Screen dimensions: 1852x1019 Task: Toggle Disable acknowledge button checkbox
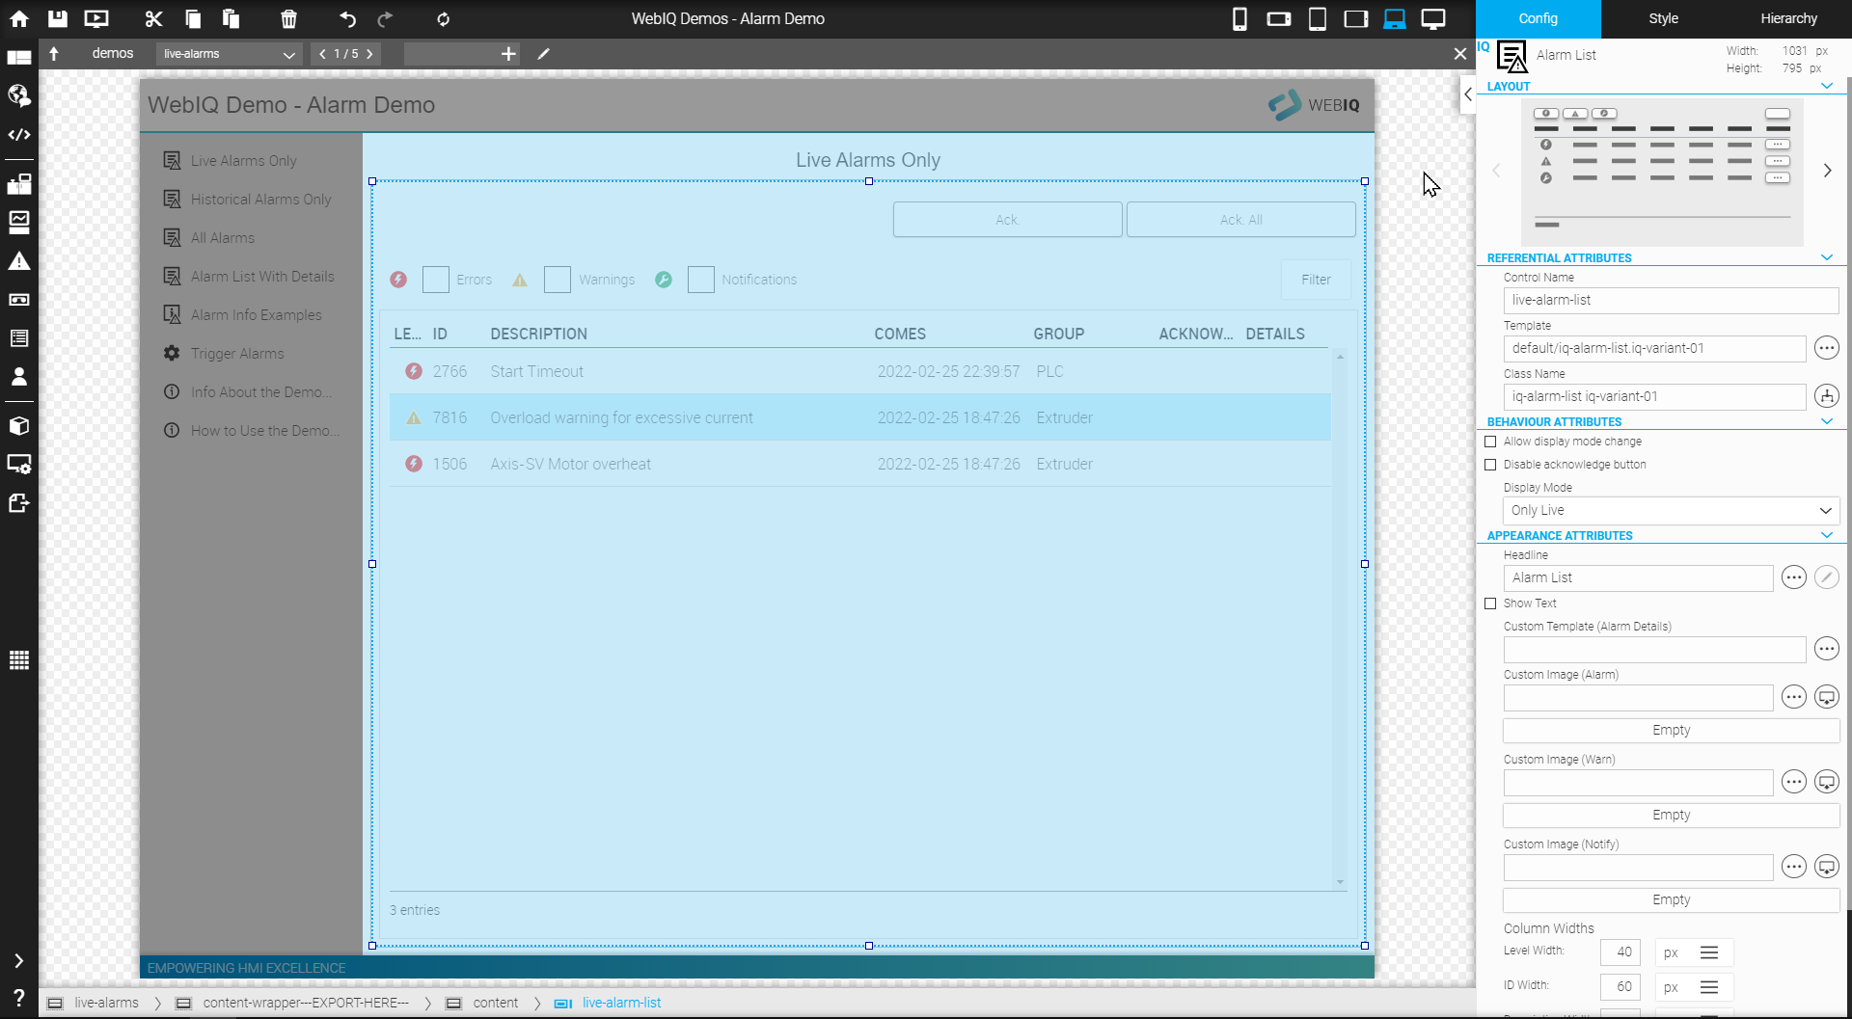[x=1490, y=465]
